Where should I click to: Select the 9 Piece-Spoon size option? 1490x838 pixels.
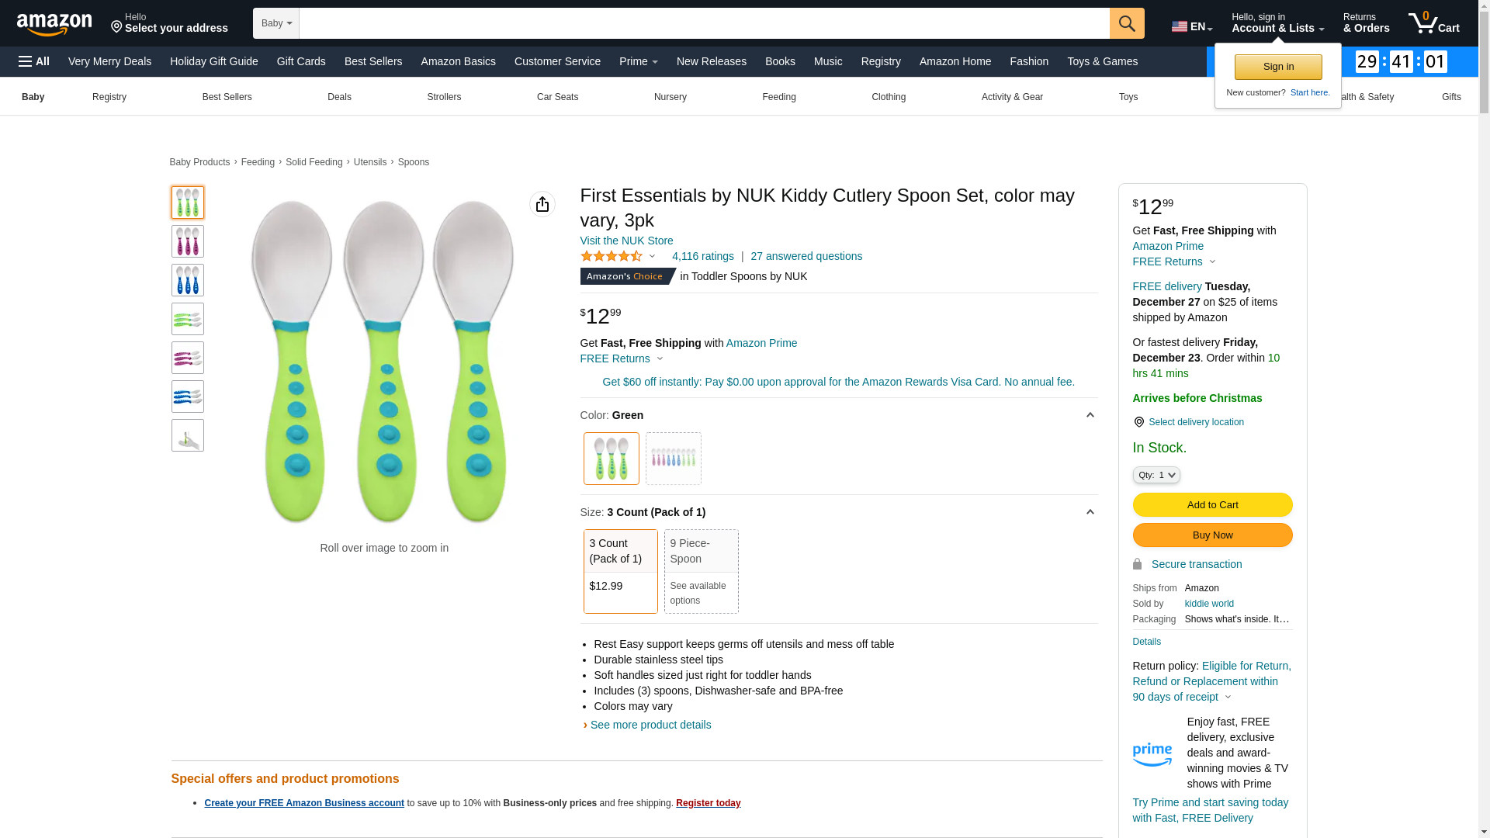coord(701,571)
